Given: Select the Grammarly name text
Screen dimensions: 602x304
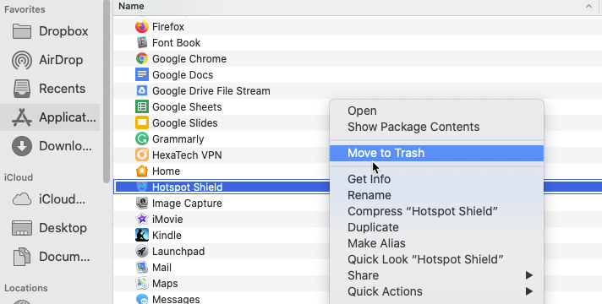Looking at the screenshot, I should (178, 139).
